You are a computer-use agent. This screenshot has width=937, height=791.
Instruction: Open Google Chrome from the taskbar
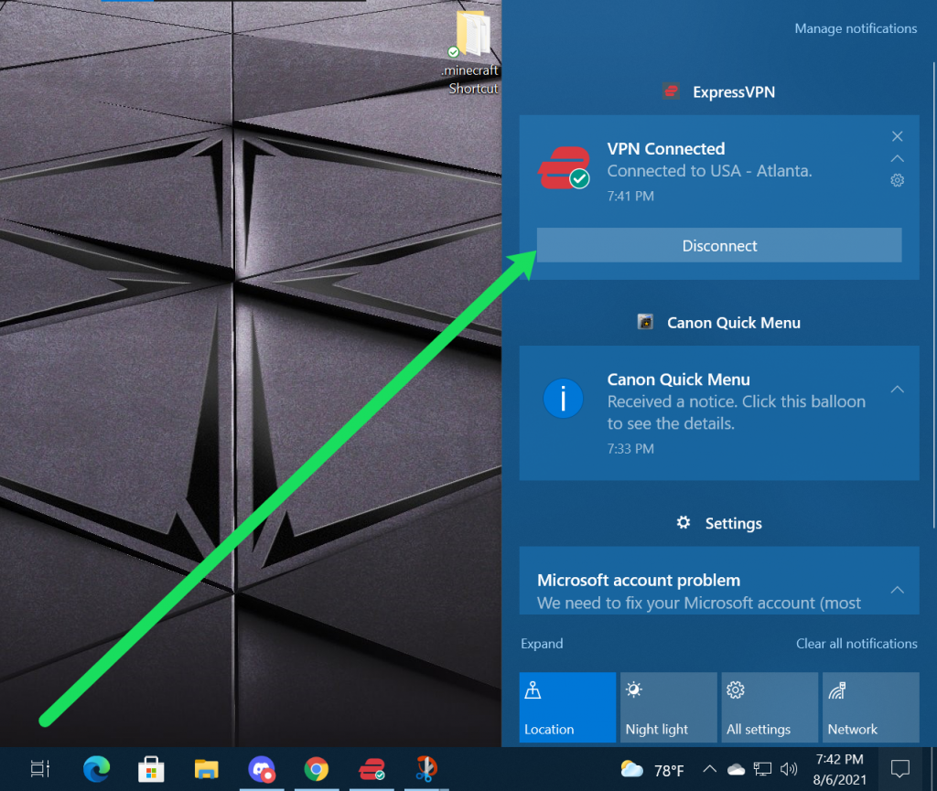tap(317, 769)
